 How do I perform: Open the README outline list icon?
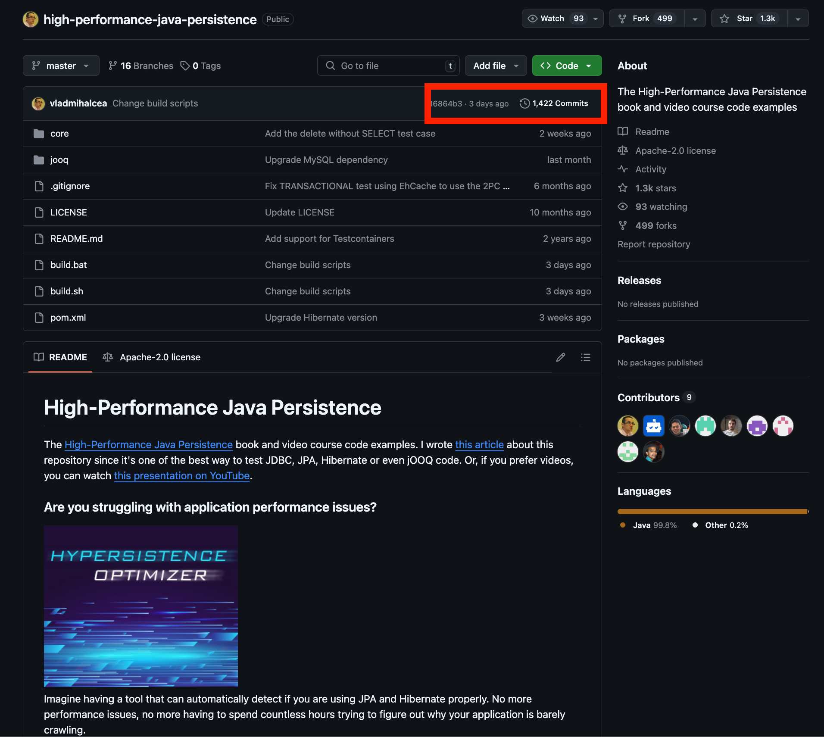(585, 357)
